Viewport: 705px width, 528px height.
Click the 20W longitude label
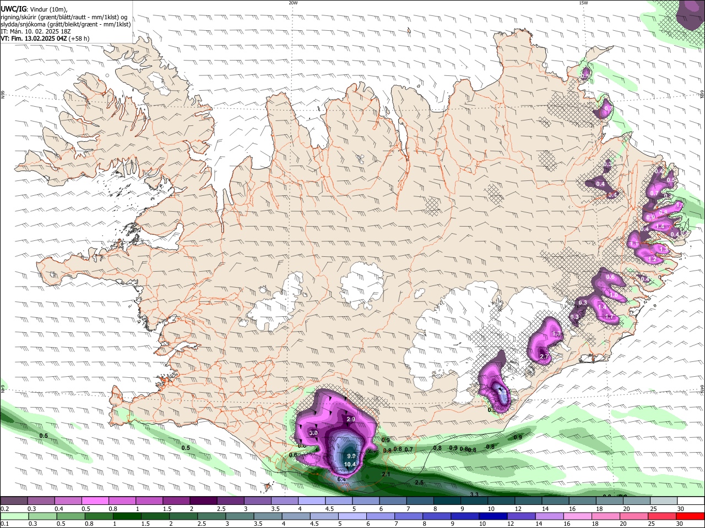[x=293, y=3]
